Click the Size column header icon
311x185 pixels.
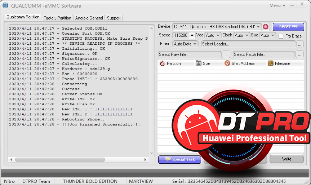[198, 63]
